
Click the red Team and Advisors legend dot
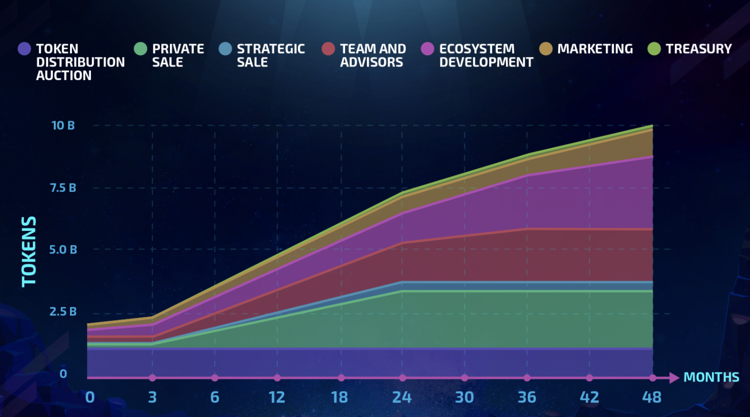(328, 49)
